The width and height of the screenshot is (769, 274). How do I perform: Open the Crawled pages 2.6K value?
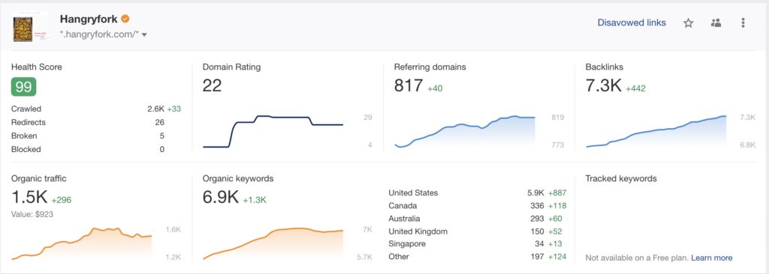pos(155,109)
